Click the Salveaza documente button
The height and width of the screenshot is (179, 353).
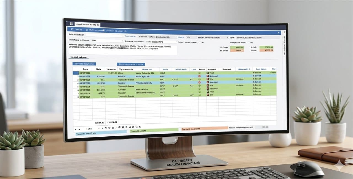pos(84,64)
